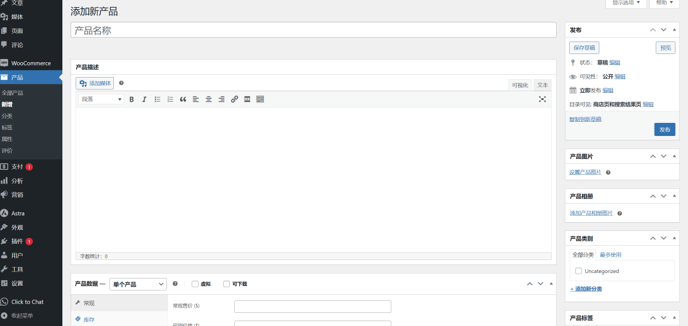Enable the 可下载 checkbox
This screenshot has width=688, height=326.
pyautogui.click(x=227, y=284)
